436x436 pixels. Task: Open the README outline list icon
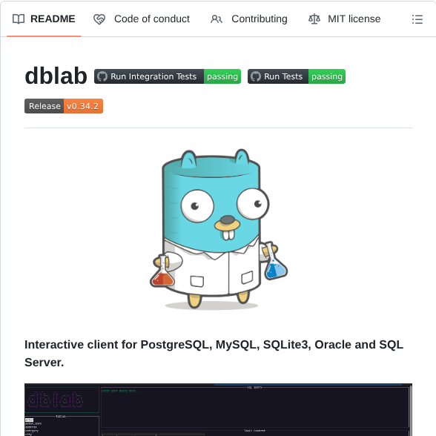(417, 19)
